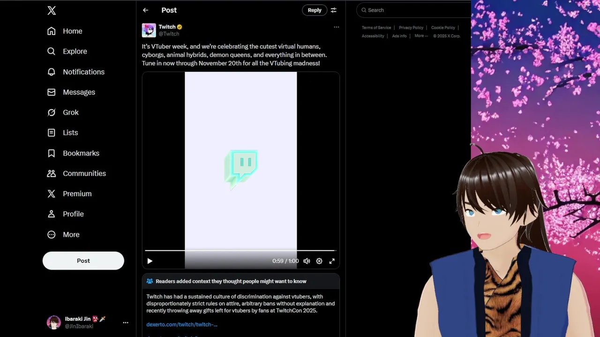Click the X logo in the sidebar

tap(52, 10)
